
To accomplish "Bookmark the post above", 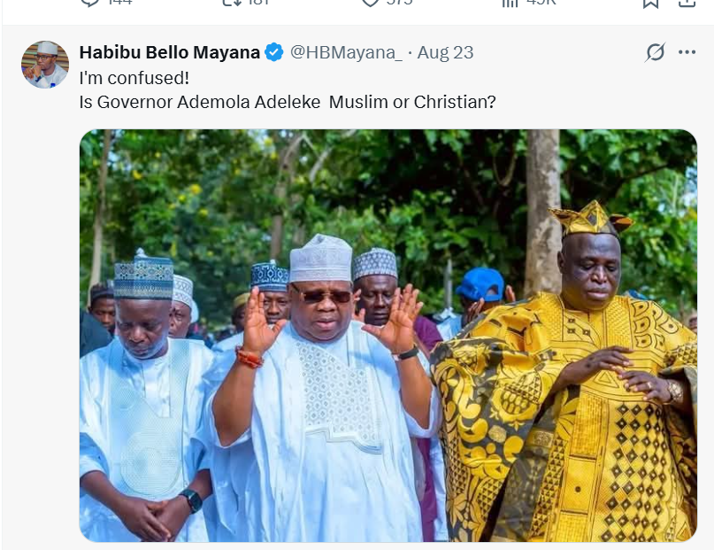I will coord(650,3).
